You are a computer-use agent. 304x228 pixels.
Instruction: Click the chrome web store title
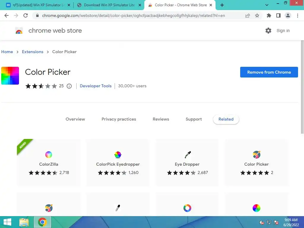point(55,31)
